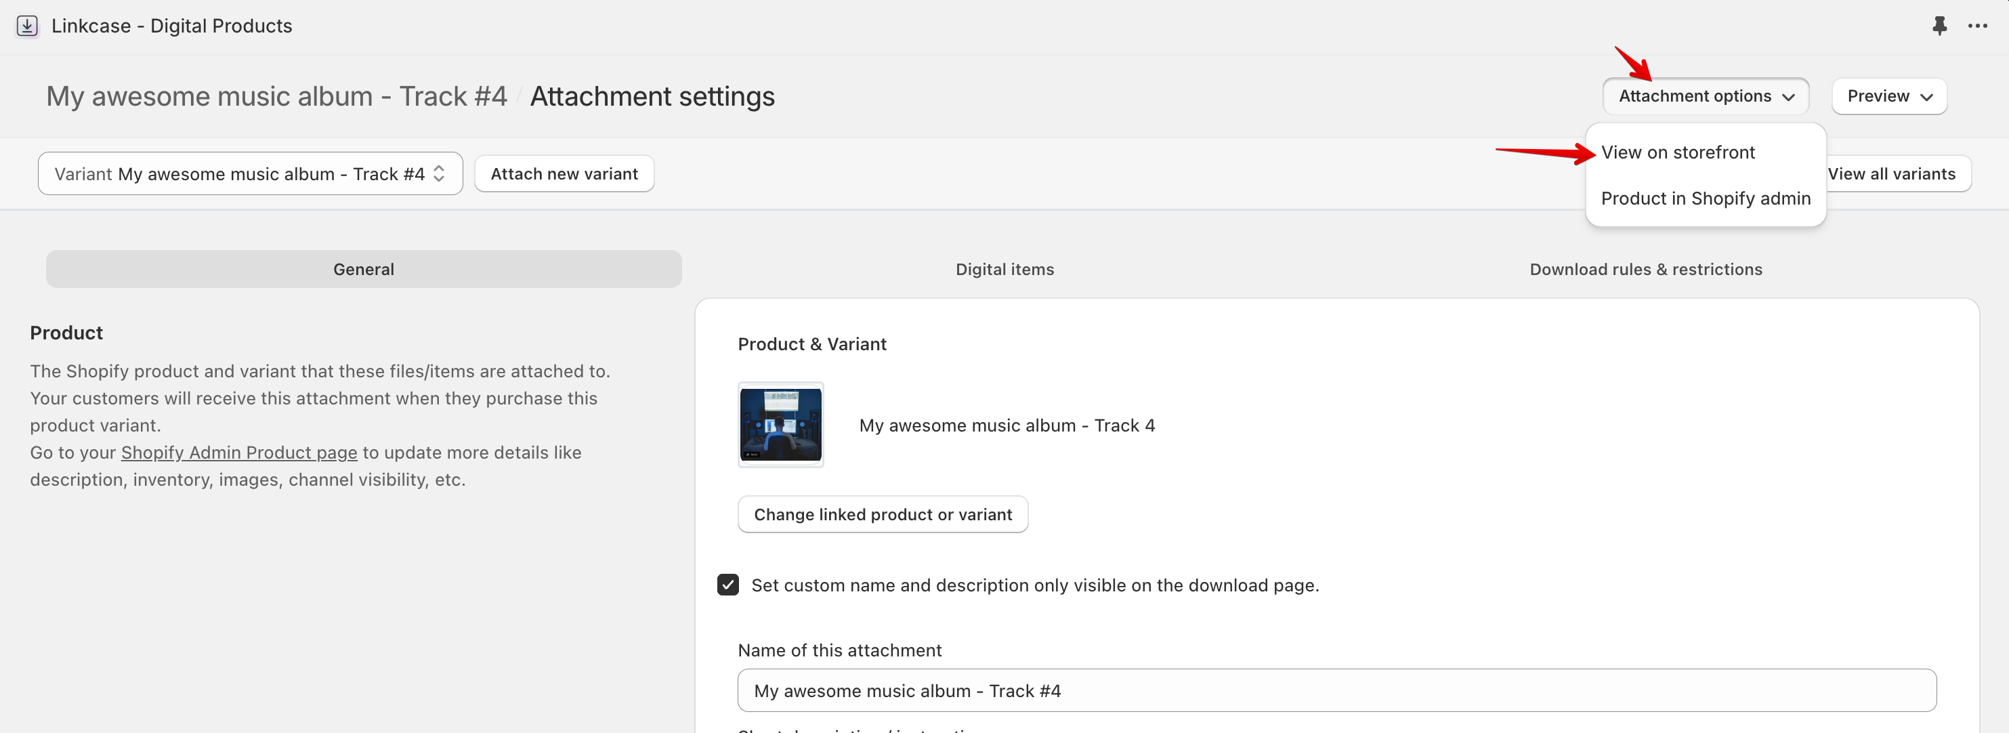Open the Attachment options chevron
The height and width of the screenshot is (733, 2009).
tap(1791, 97)
